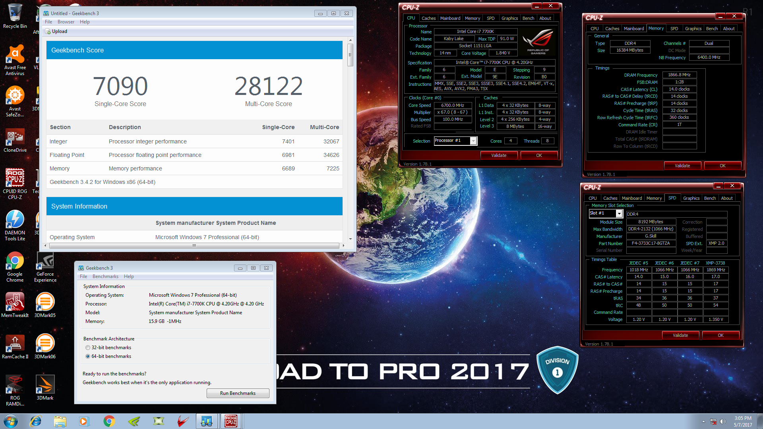Click the Core Speed 6700.0 MHz value
This screenshot has height=429, width=763.
(453, 105)
